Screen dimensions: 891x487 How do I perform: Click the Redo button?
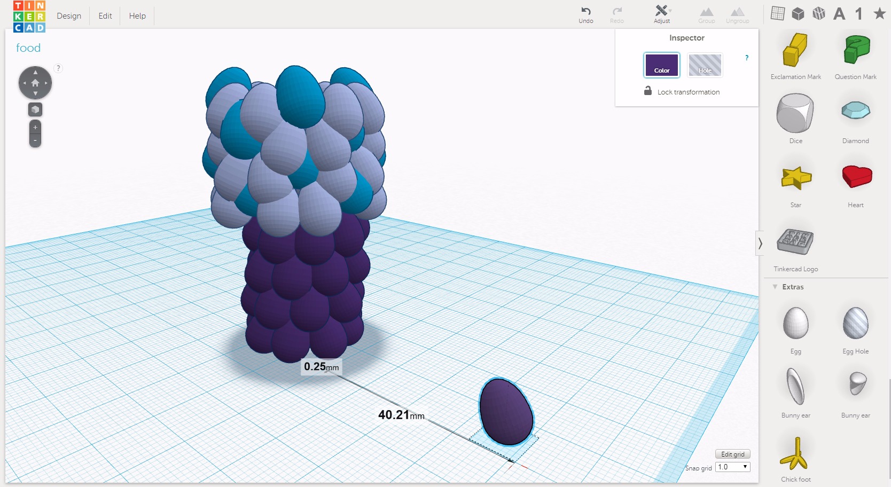617,15
